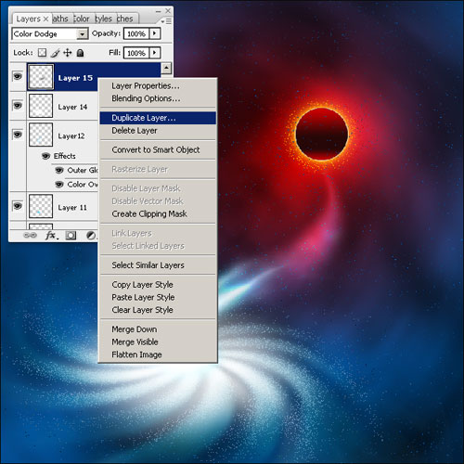
Task: Click the link layers chain icon
Action: pyautogui.click(x=30, y=236)
